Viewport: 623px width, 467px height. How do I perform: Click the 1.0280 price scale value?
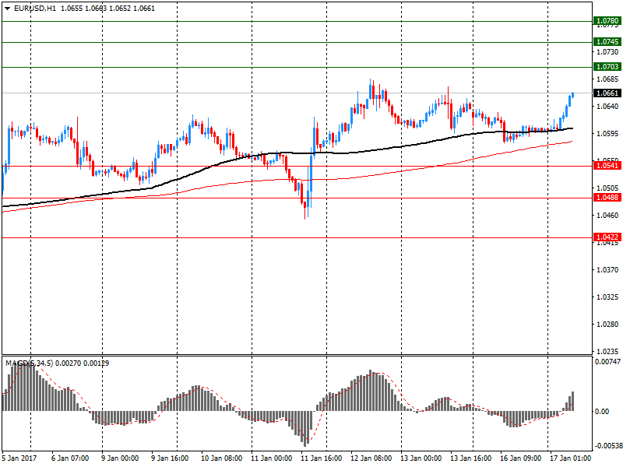click(607, 324)
